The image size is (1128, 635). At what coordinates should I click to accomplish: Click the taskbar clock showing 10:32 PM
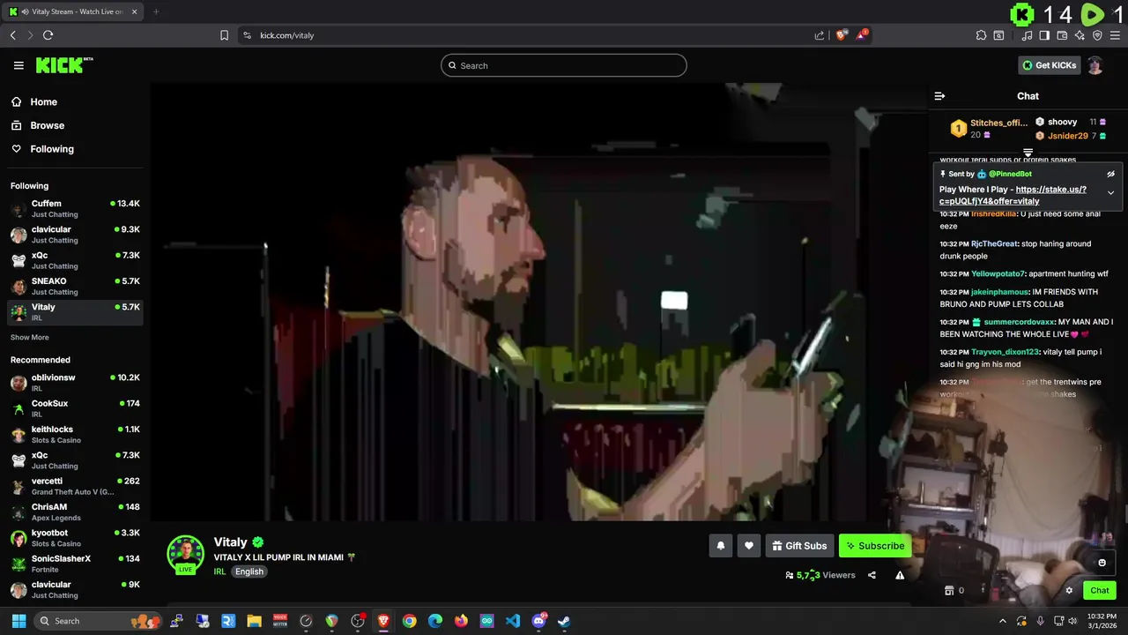(x=1102, y=621)
